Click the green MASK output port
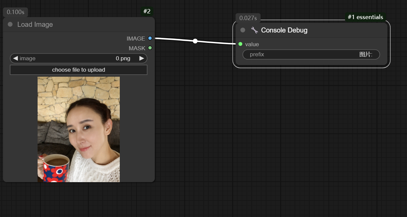Image resolution: width=407 pixels, height=217 pixels. (x=150, y=48)
